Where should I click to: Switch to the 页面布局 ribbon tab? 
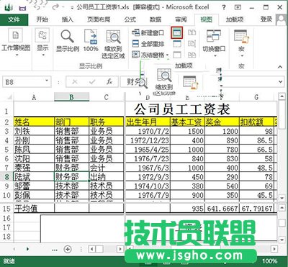click(99, 19)
